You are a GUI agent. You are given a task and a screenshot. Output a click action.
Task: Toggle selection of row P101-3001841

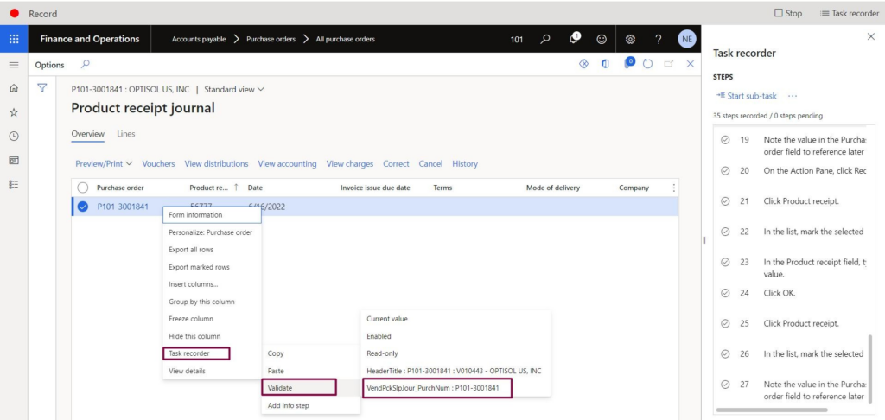click(83, 207)
